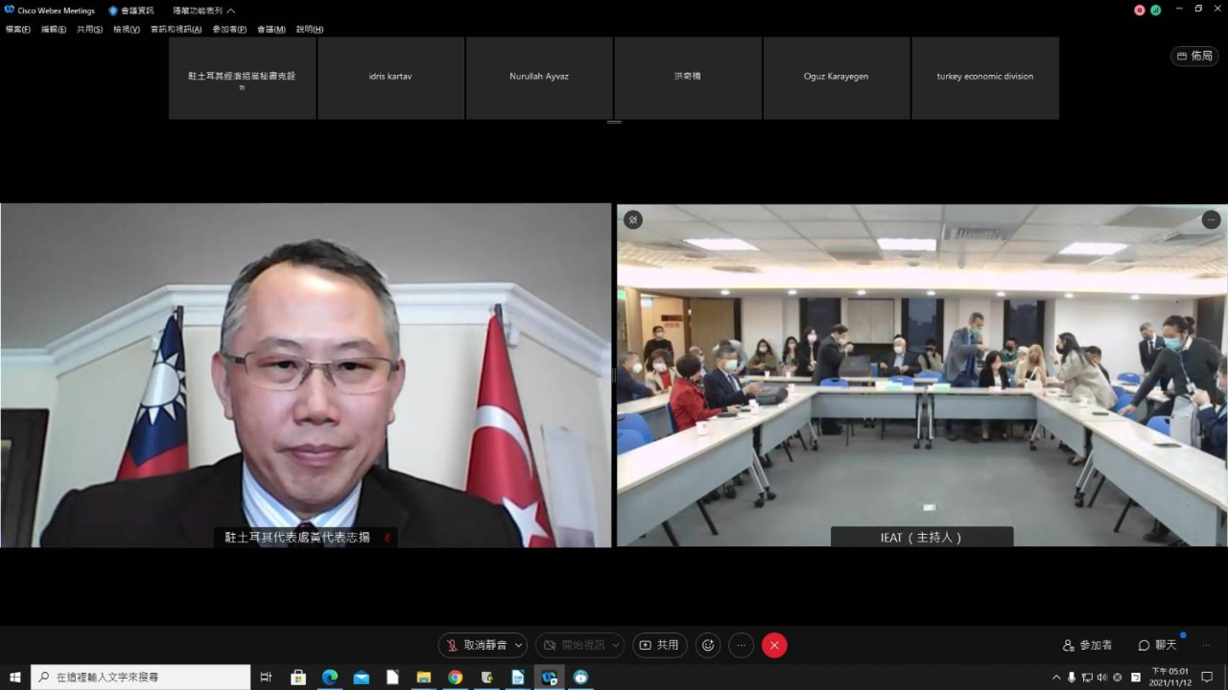
Task: Leave meeting with red X button
Action: [774, 645]
